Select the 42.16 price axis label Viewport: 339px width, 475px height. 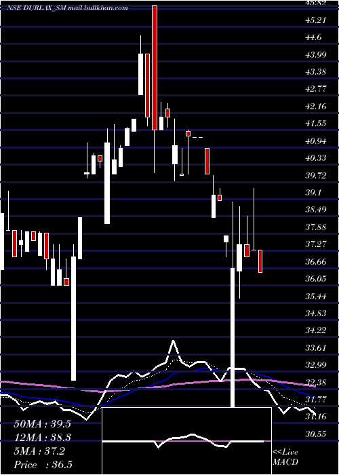(316, 107)
